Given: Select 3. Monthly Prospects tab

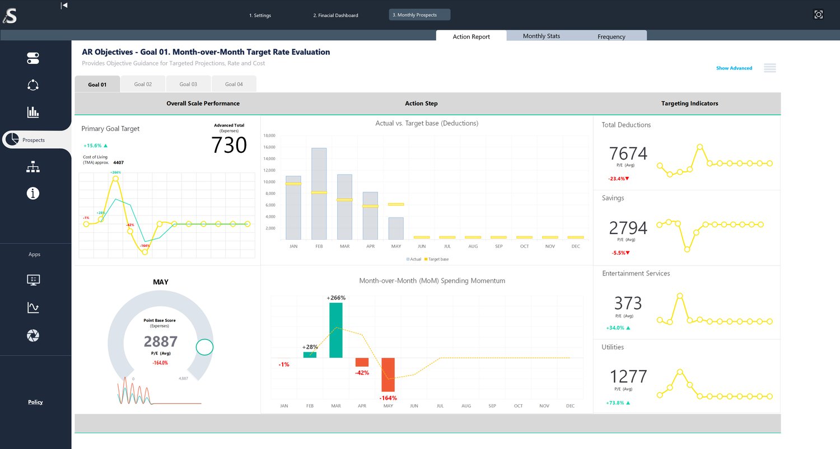Looking at the screenshot, I should point(419,15).
